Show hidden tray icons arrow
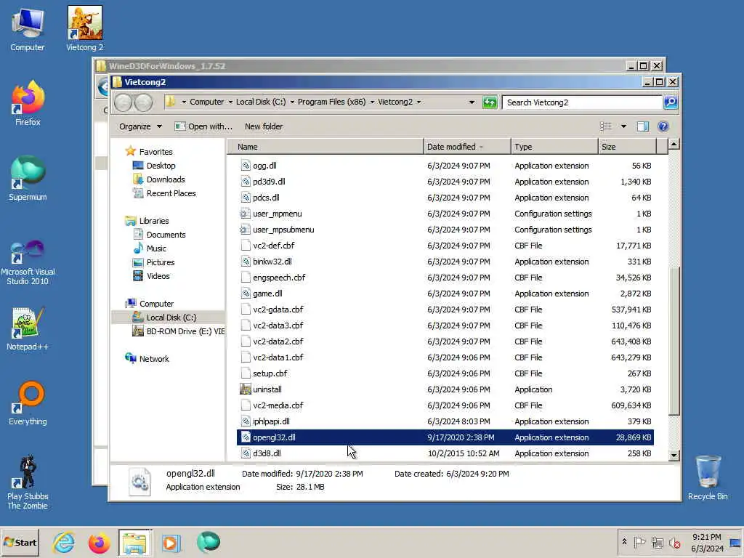This screenshot has width=744, height=558. pyautogui.click(x=624, y=542)
